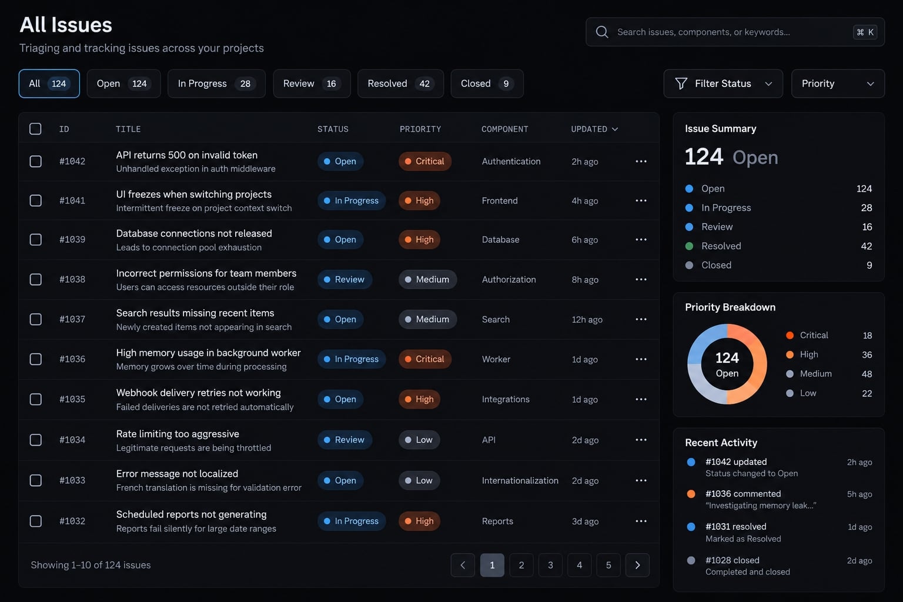Open more actions for issue #1033
The image size is (903, 602).
(641, 480)
